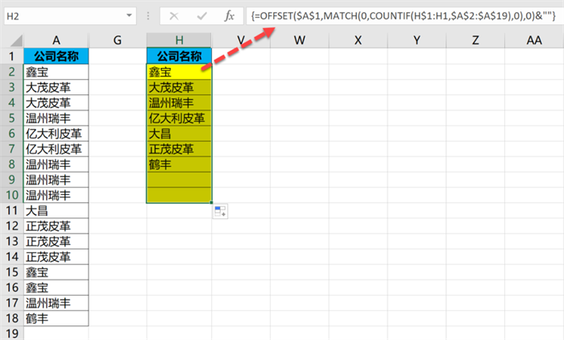The height and width of the screenshot is (340, 564).
Task: Click the 亿大利皮革 cell in column H
Action: [179, 118]
